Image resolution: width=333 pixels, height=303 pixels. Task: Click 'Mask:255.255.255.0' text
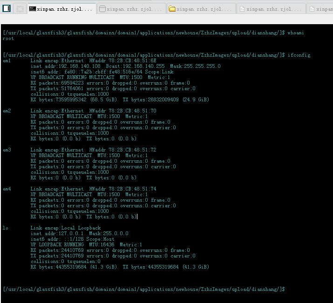(x=195, y=66)
